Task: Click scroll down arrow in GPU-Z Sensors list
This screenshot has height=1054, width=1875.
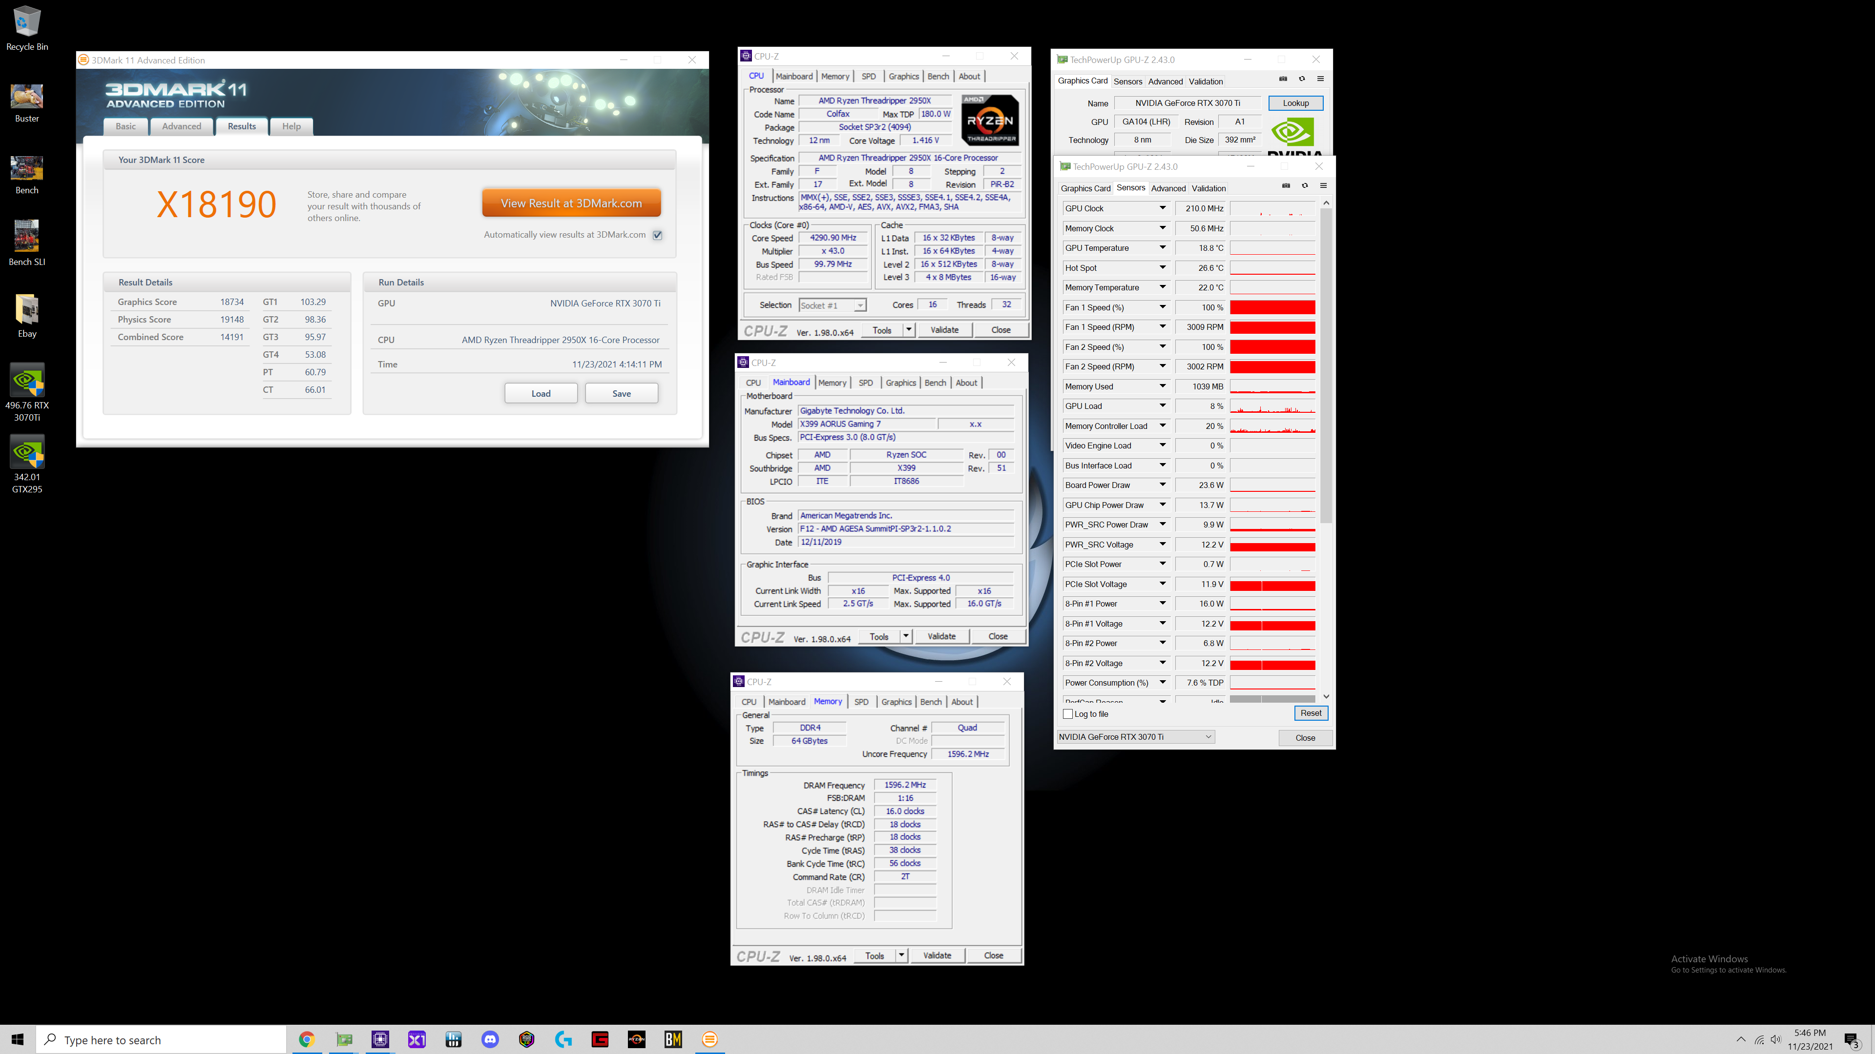Action: [x=1326, y=697]
